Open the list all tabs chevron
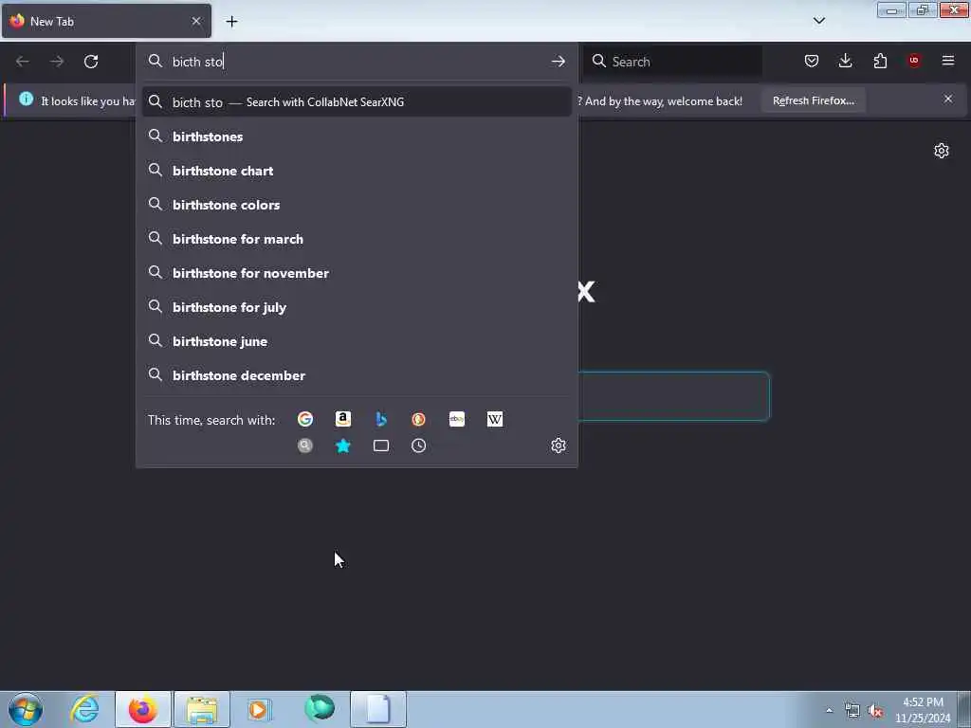The width and height of the screenshot is (971, 728). click(818, 21)
